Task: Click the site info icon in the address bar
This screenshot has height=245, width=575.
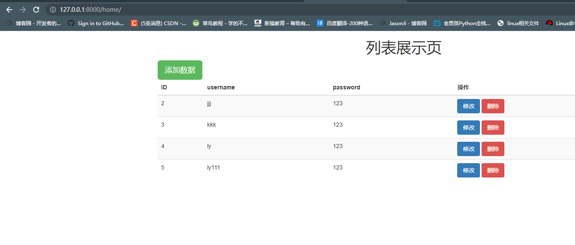Action: 53,10
